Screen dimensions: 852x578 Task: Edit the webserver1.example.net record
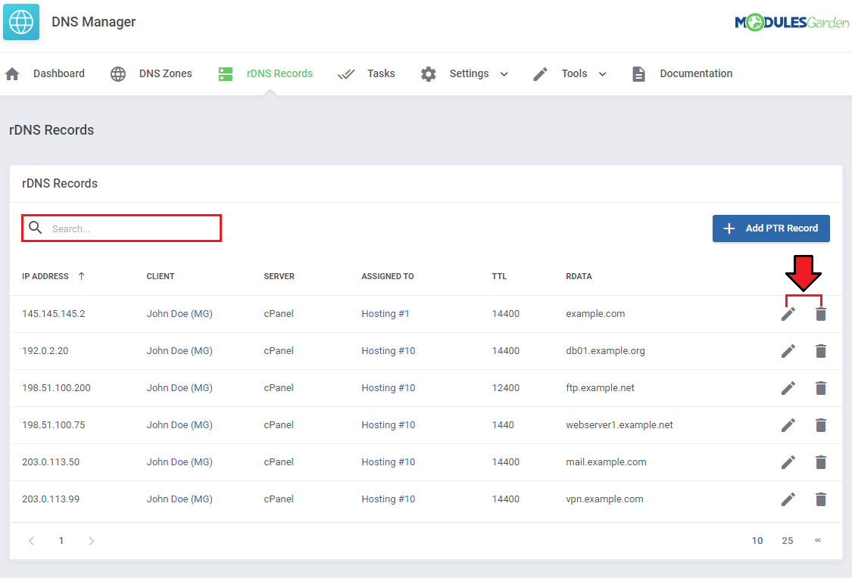coord(788,425)
